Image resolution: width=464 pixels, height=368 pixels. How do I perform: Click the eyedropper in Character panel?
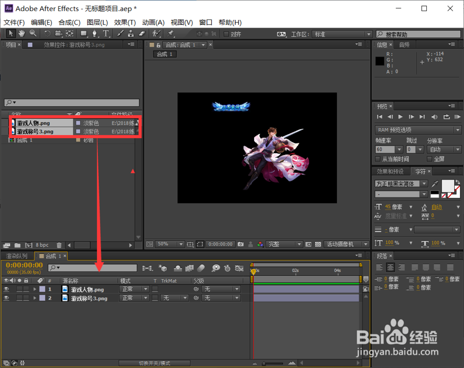pos(435,184)
